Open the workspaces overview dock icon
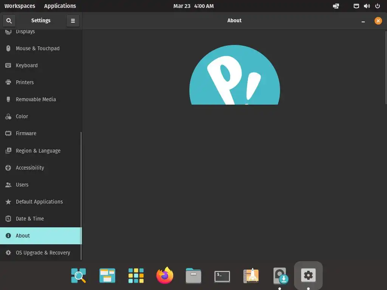387x290 pixels. 107,275
